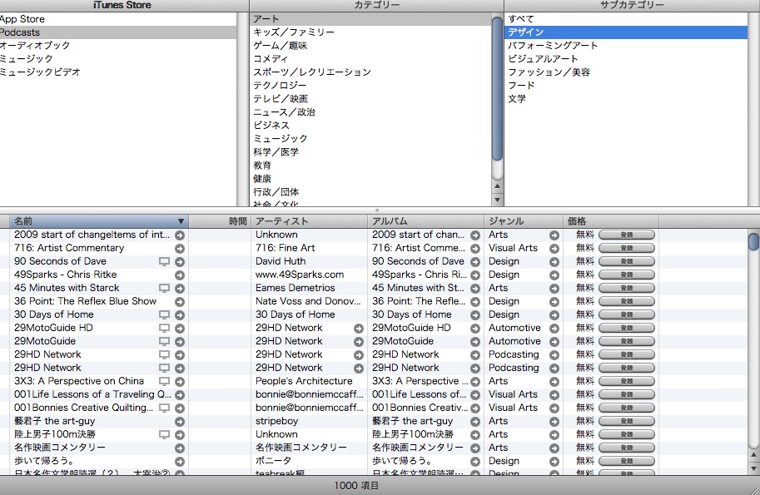This screenshot has height=495, width=760.
Task: Sort by 価格 column header
Action: click(x=611, y=221)
